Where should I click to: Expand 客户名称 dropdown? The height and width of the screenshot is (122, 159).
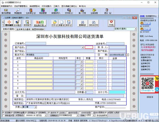(x=82, y=47)
